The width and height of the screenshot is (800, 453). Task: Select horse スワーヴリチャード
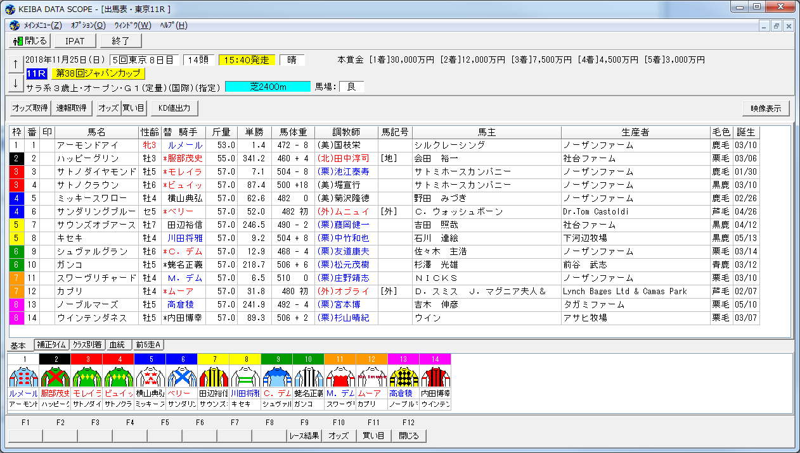96,278
